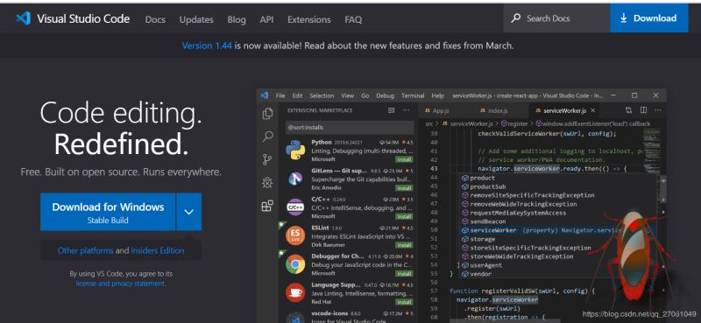Click the split editor icon
The width and height of the screenshot is (701, 323).
click(643, 110)
